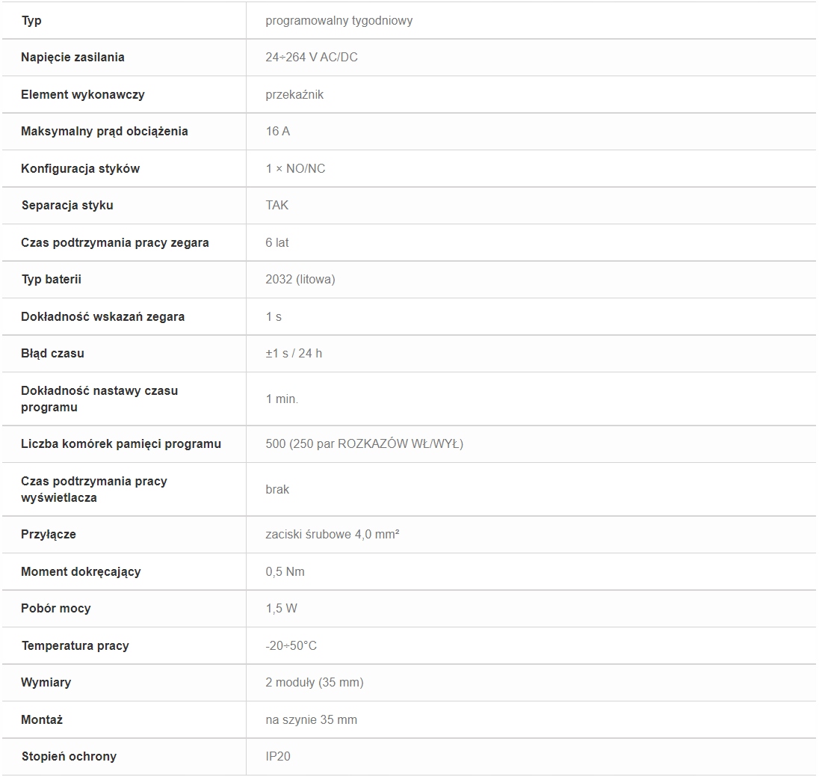Click 'Maksymalny prąd obciążenia' label
This screenshot has width=819, height=777.
pyautogui.click(x=105, y=131)
